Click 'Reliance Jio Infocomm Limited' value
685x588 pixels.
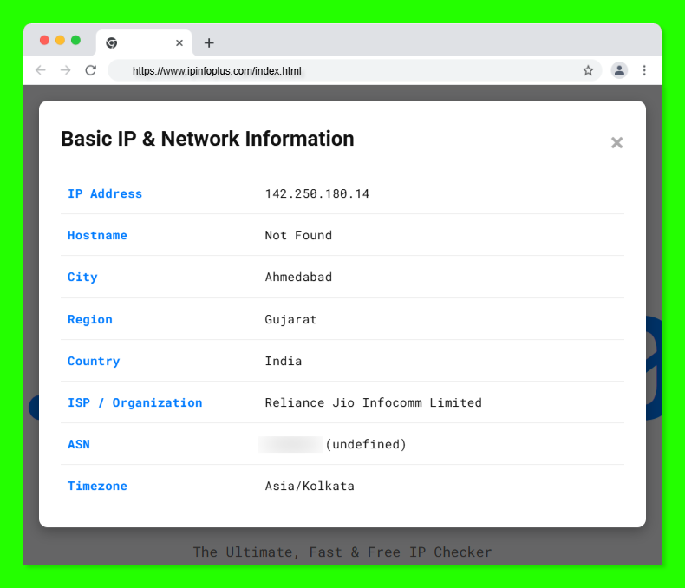(373, 402)
